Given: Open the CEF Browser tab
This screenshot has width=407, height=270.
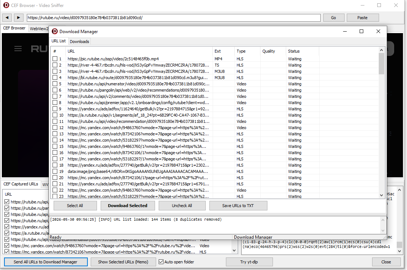Looking at the screenshot, I should click(14, 28).
